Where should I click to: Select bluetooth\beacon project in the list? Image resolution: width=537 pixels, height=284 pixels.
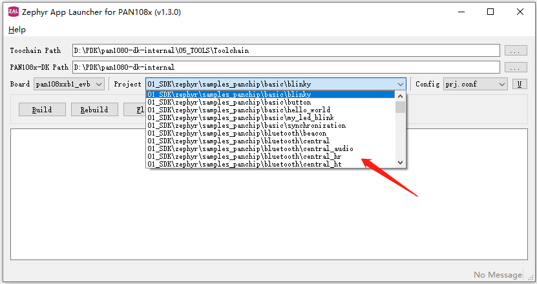pyautogui.click(x=271, y=133)
